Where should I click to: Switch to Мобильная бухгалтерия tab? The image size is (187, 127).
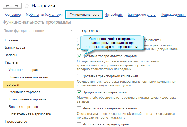pos(45,15)
